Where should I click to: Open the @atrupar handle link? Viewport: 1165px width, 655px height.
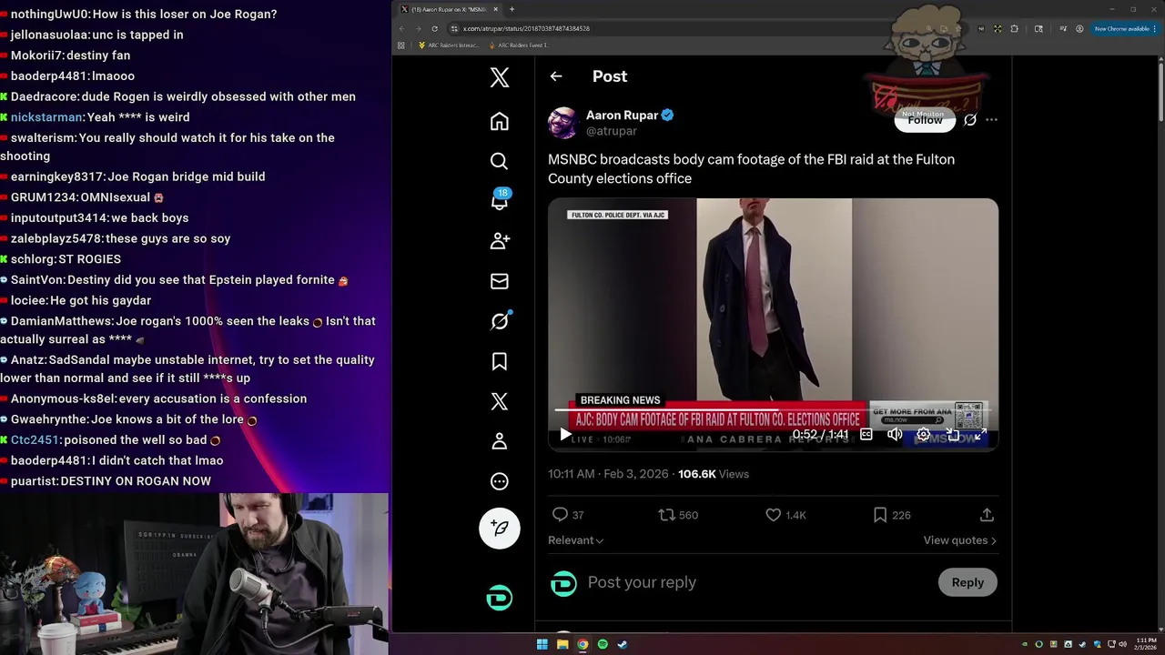(x=612, y=131)
